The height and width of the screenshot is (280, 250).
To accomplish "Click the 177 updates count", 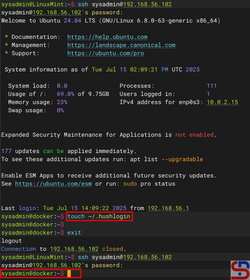I will (7, 151).
